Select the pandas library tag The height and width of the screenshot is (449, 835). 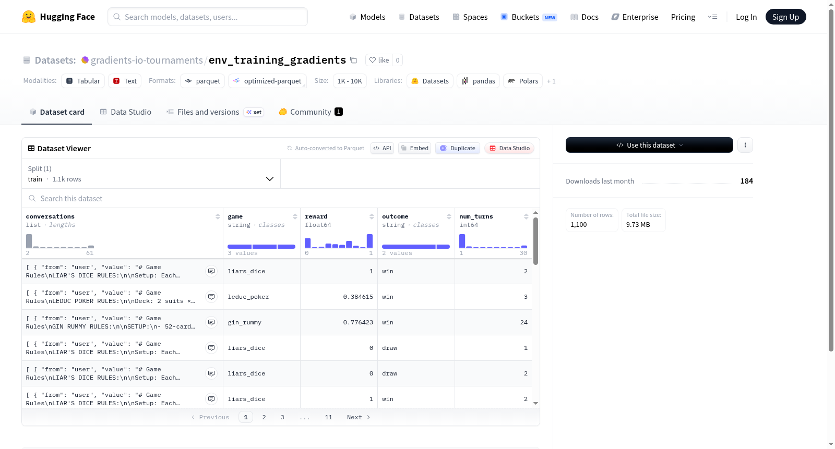479,81
